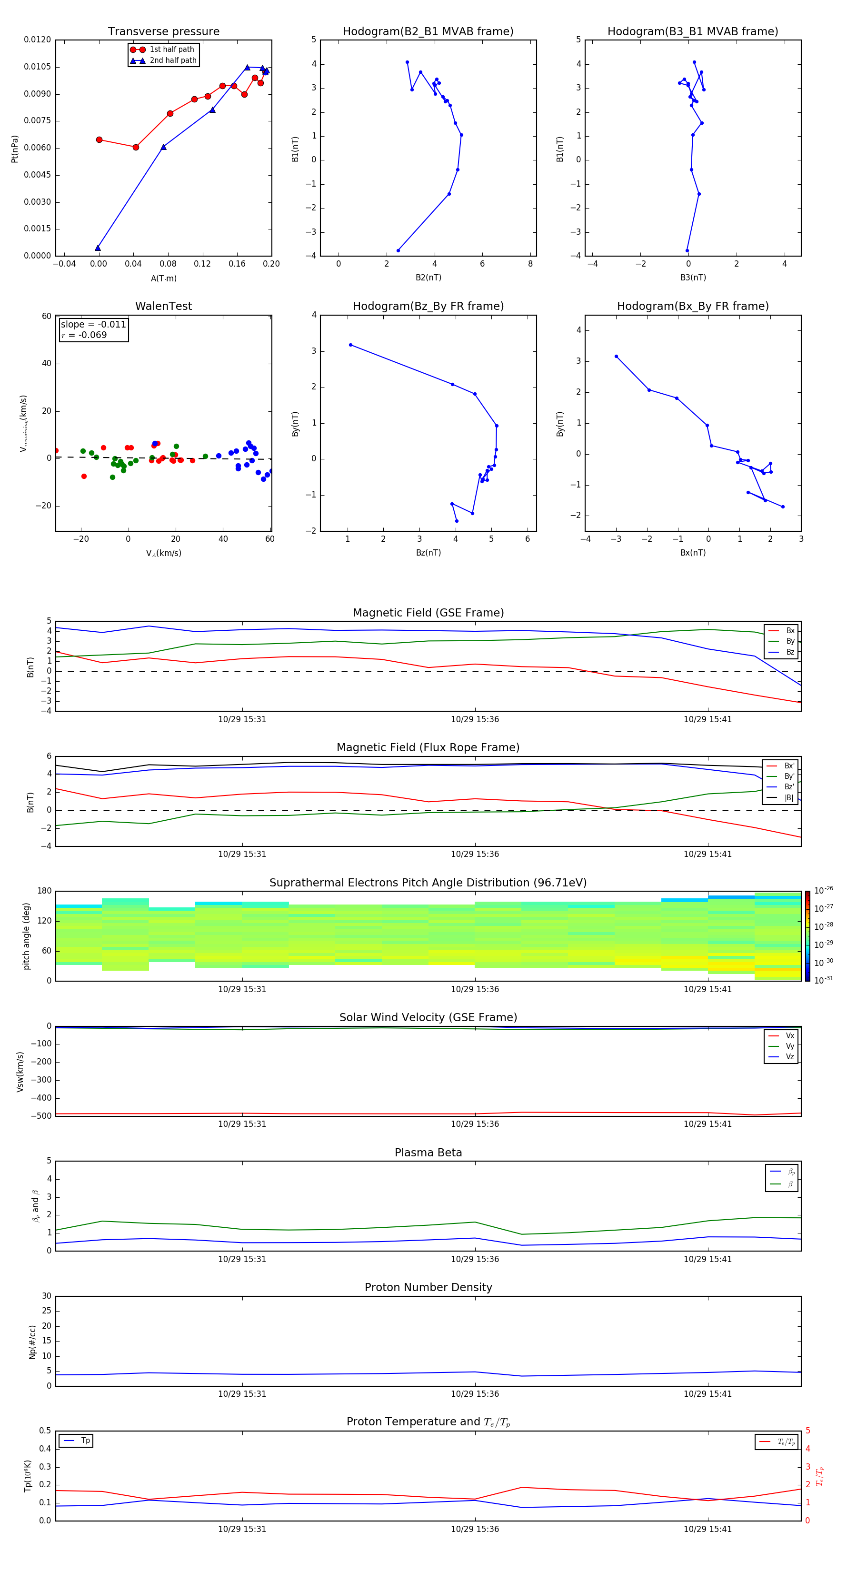Click the 'Bx(nT)' axis label
Image resolution: width=857 pixels, height=1571 pixels.
(693, 553)
